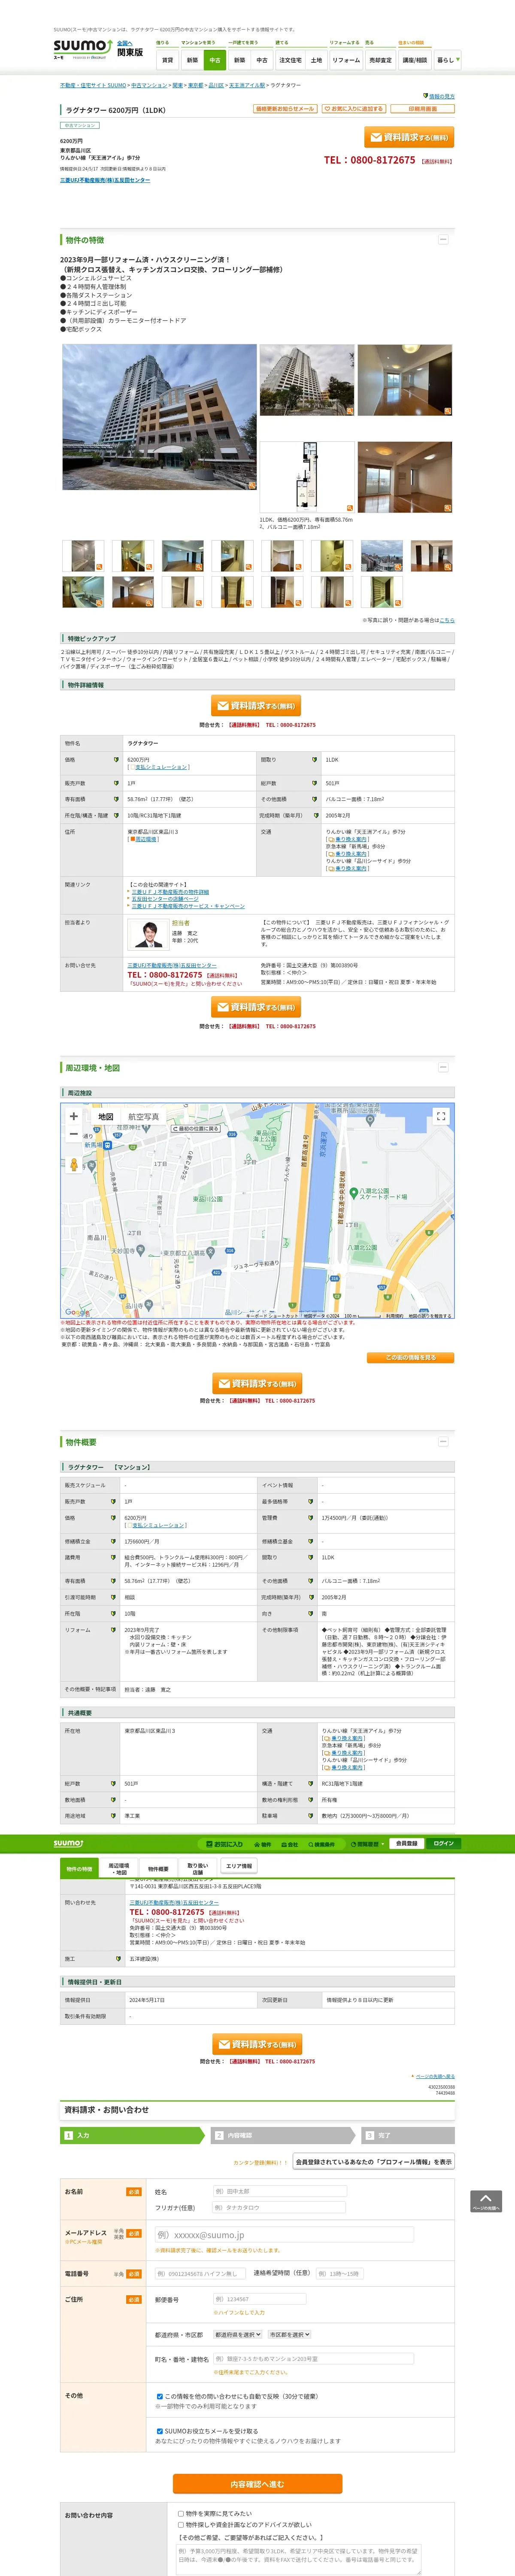Click the Google logo on the map
Viewport: 515px width, 2576px height.
[x=76, y=1311]
